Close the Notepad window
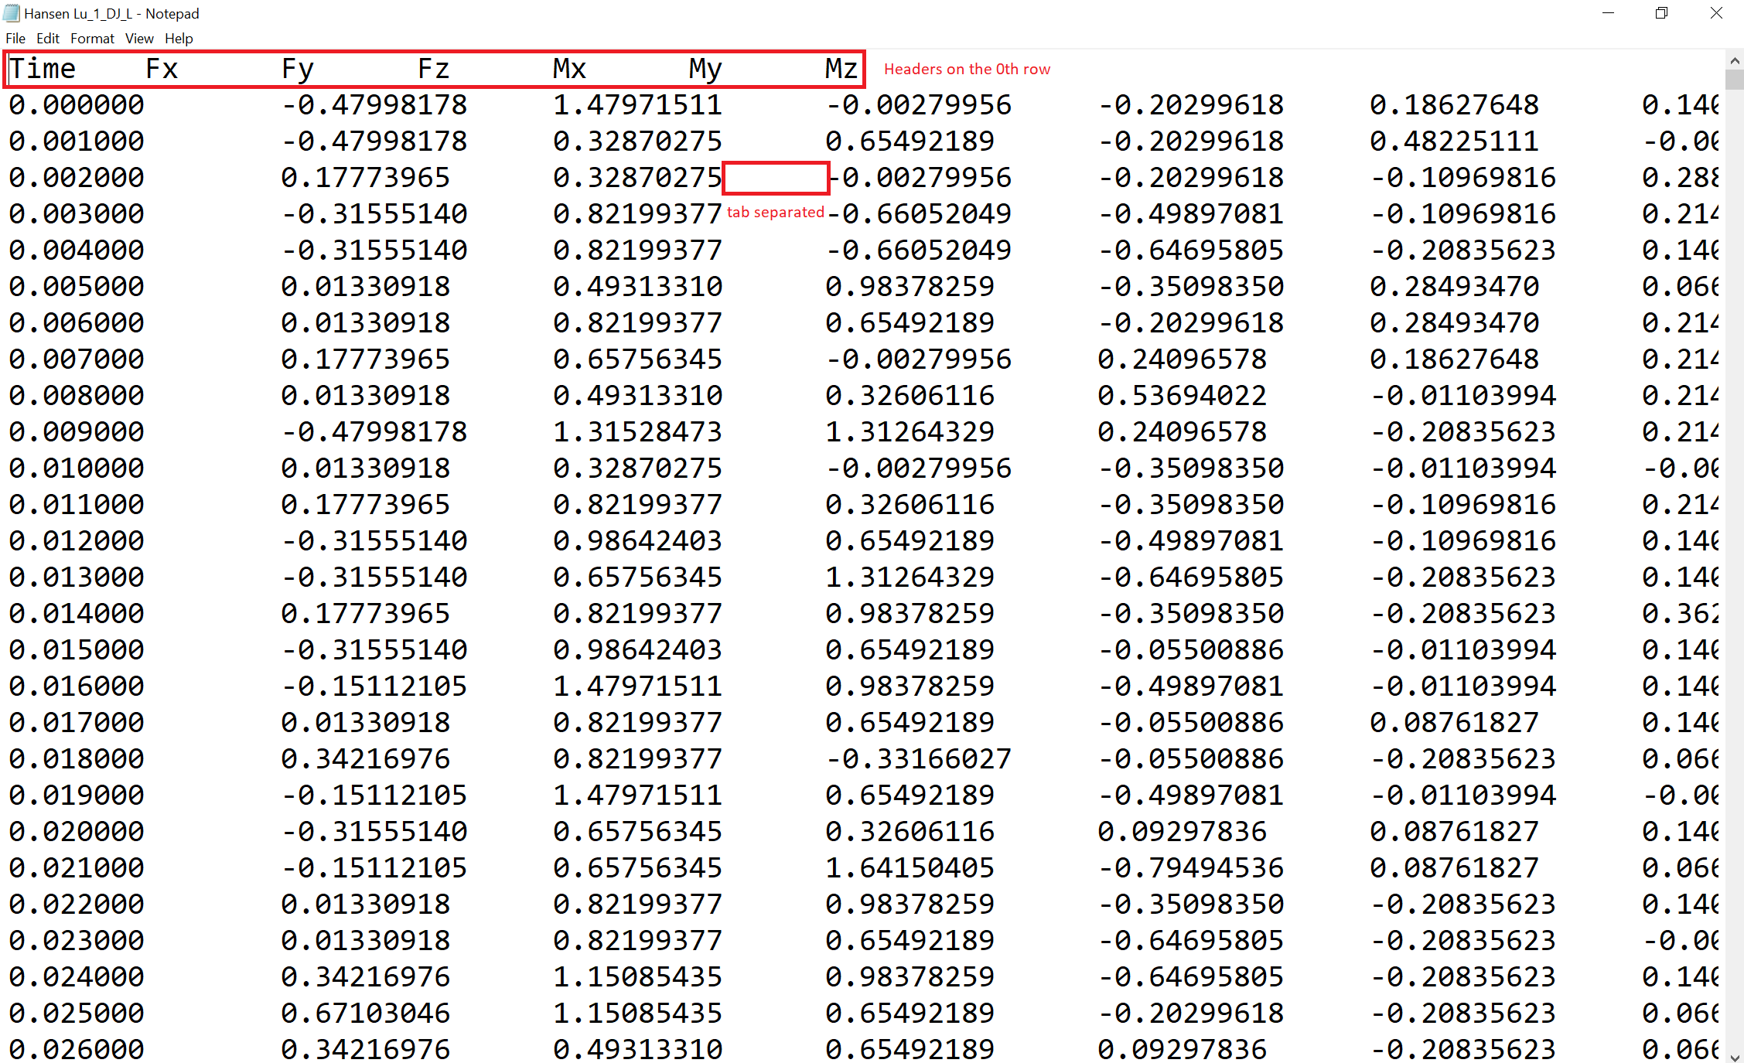 coord(1716,13)
